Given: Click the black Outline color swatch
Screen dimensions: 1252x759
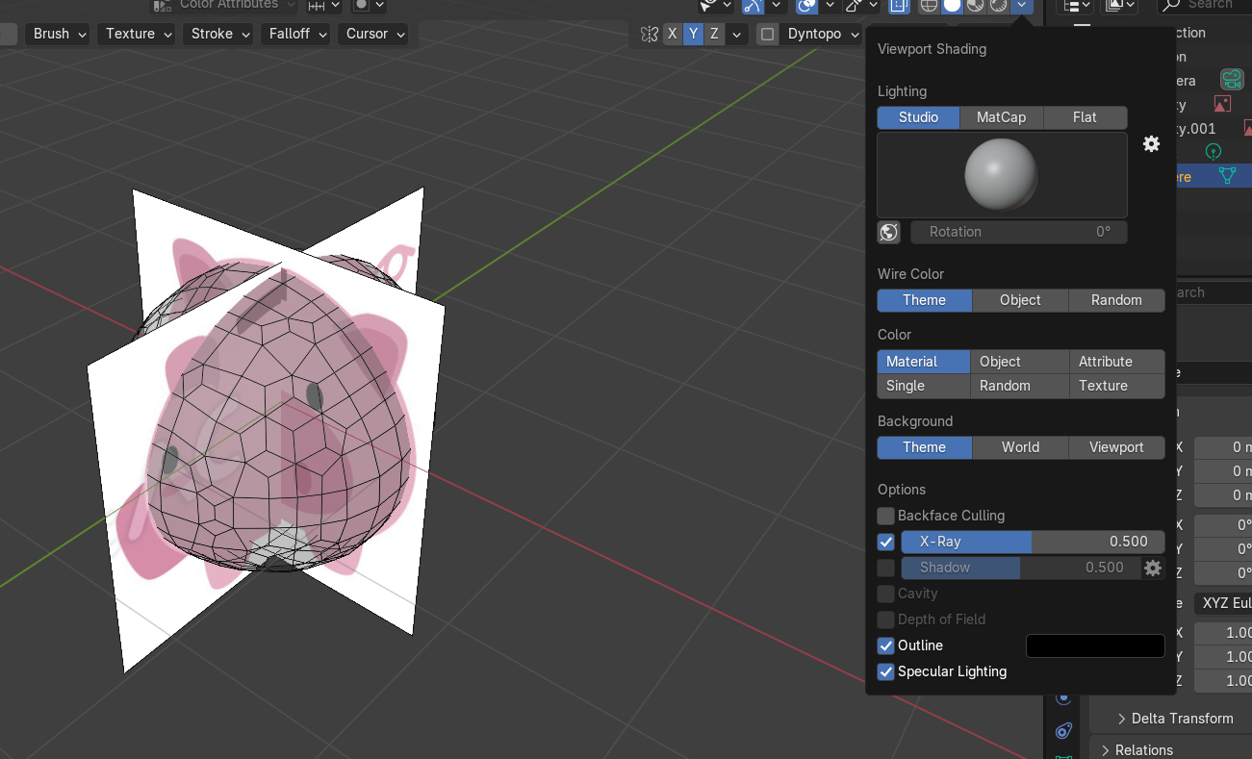Looking at the screenshot, I should click(1095, 645).
